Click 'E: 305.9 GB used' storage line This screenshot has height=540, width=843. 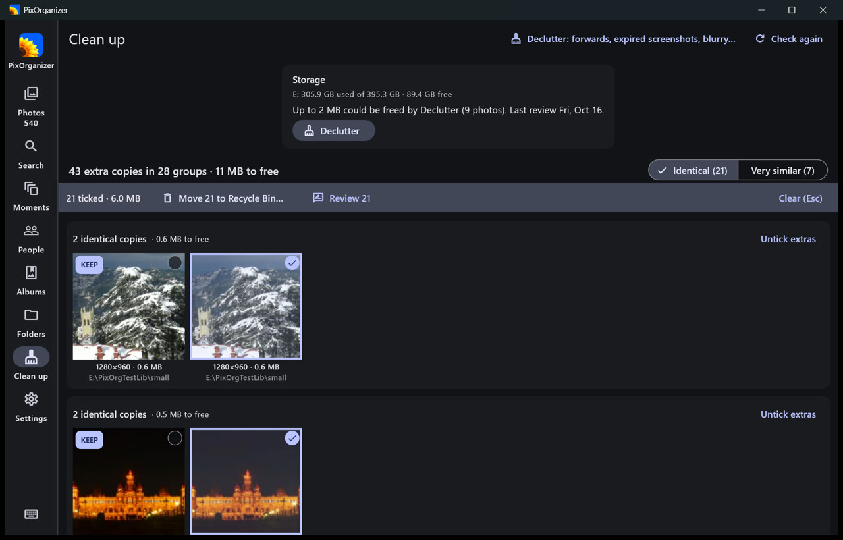372,94
